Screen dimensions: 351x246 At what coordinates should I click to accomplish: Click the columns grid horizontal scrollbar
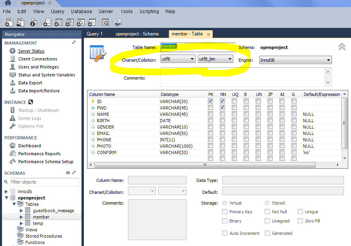[x=205, y=165]
